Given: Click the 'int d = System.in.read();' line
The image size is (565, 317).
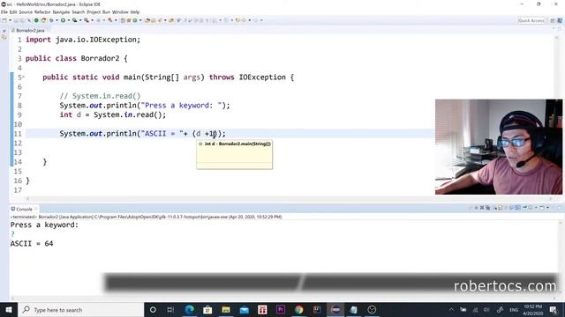Looking at the screenshot, I should click(113, 114).
